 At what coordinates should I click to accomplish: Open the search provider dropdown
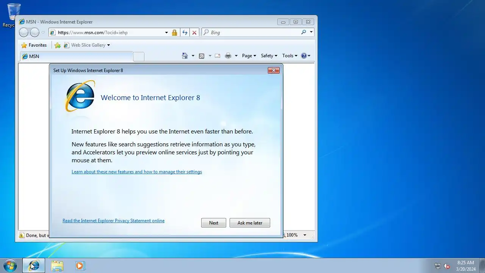tap(311, 32)
